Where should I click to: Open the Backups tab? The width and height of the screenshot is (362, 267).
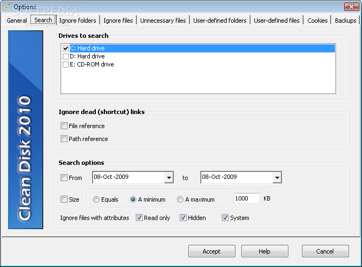pyautogui.click(x=345, y=21)
